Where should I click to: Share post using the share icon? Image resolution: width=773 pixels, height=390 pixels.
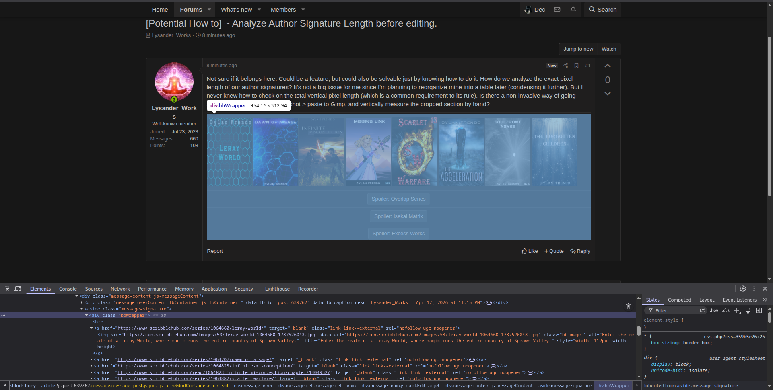[566, 66]
